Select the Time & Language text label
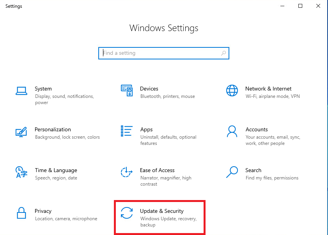 click(x=56, y=171)
